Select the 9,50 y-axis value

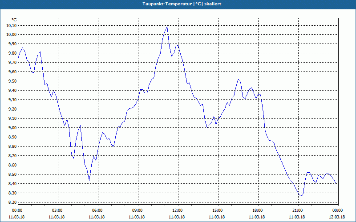coord(12,81)
